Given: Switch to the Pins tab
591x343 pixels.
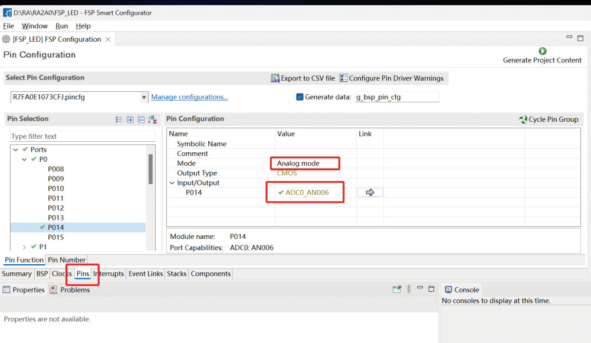Looking at the screenshot, I should click(83, 274).
